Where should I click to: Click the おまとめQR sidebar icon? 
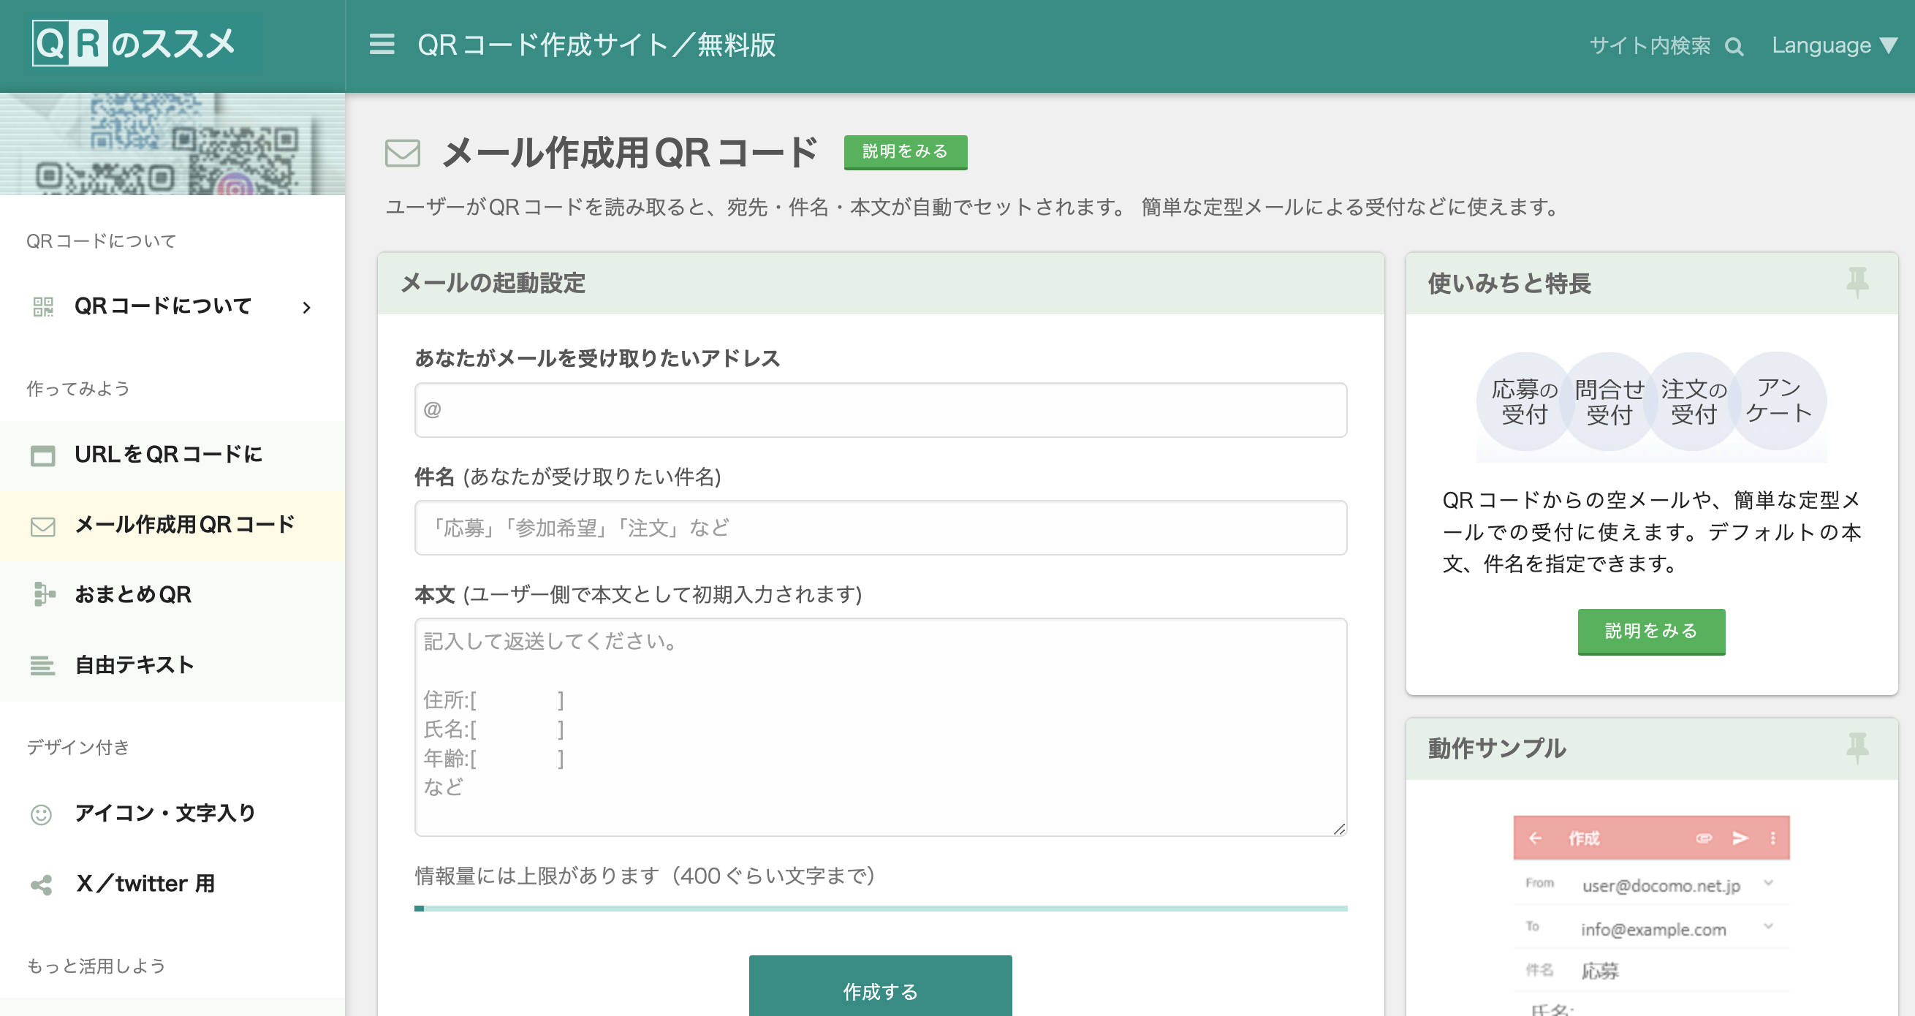tap(44, 594)
